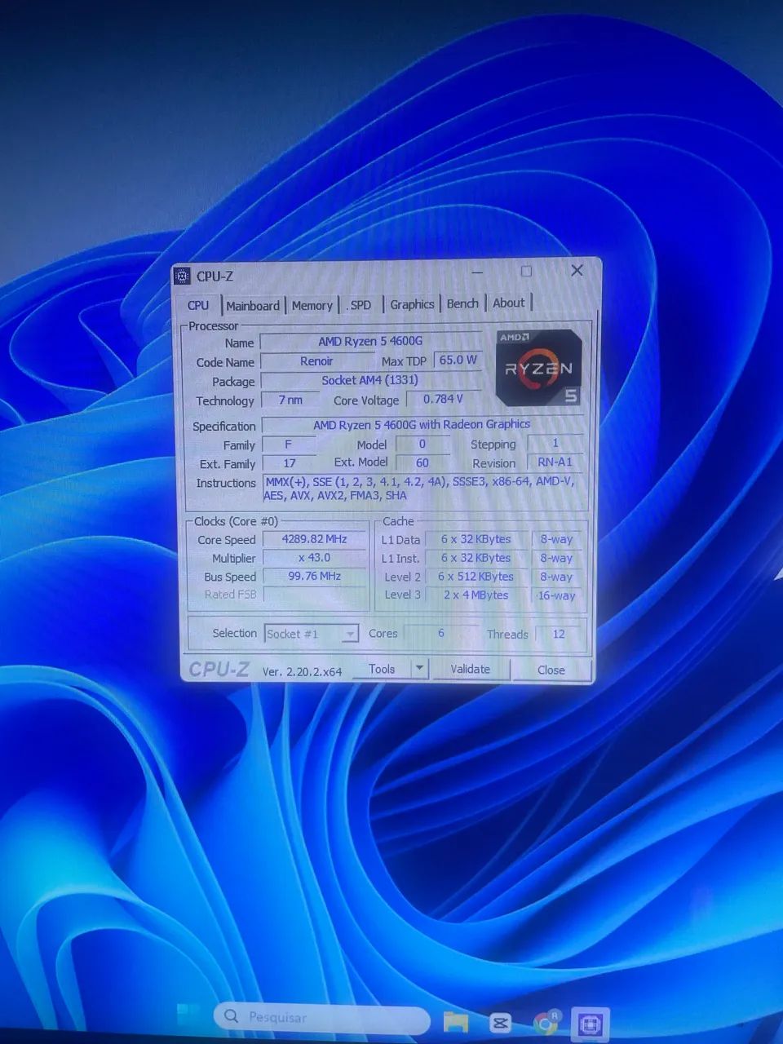Go to the Bench tab
Screen dimensions: 783x1044
pos(462,303)
